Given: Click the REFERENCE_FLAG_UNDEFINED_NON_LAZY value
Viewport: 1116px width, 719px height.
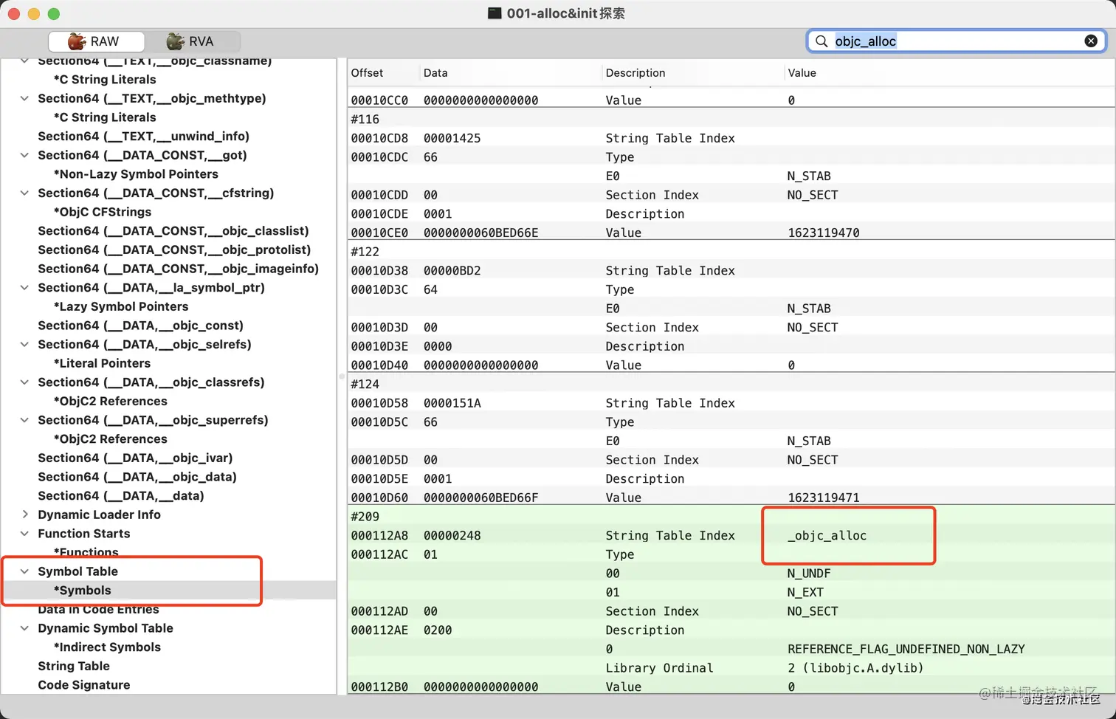Looking at the screenshot, I should [x=906, y=650].
